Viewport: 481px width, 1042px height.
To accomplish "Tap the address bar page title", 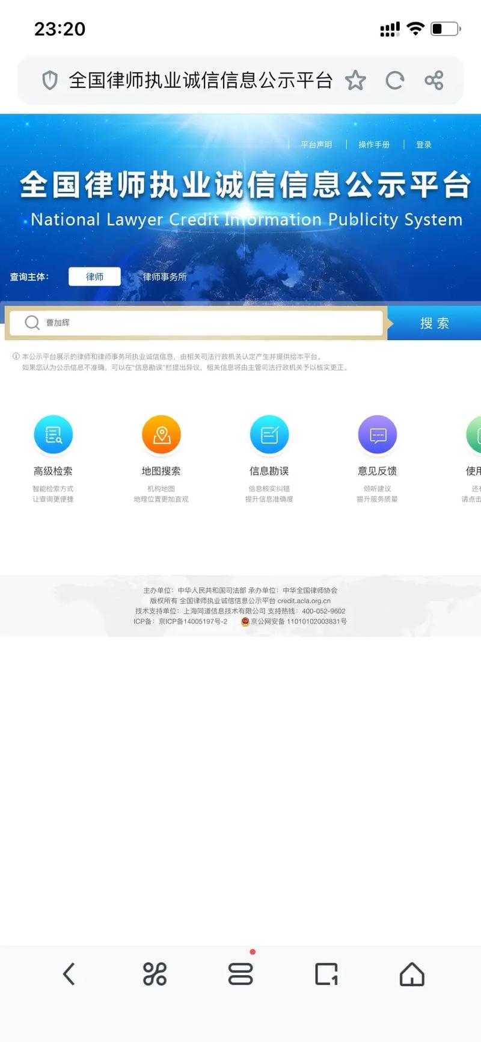I will coord(201,80).
